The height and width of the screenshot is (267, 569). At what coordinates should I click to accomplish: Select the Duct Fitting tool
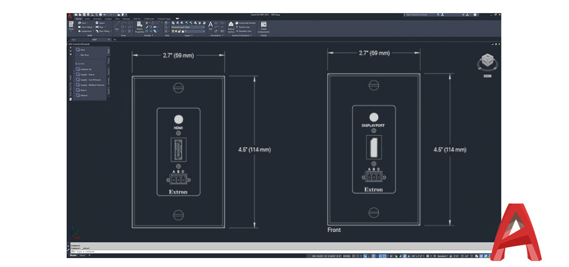tap(86, 27)
